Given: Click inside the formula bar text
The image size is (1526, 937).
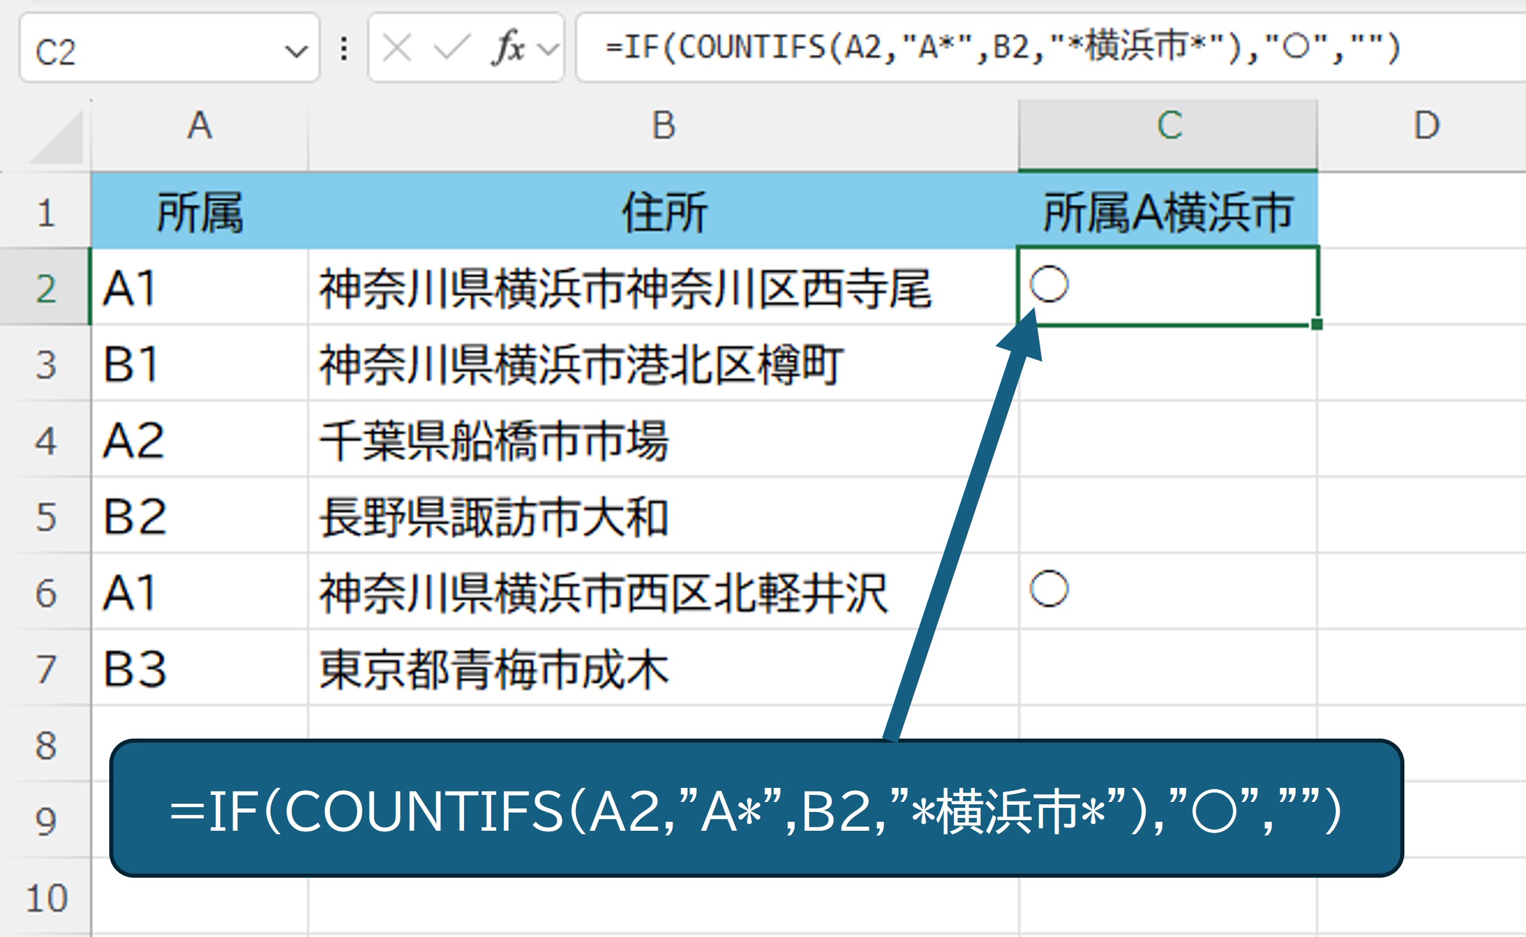Looking at the screenshot, I should tap(991, 47).
